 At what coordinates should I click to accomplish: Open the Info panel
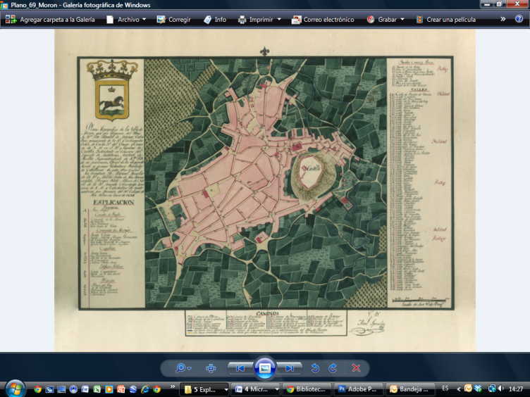(x=215, y=20)
